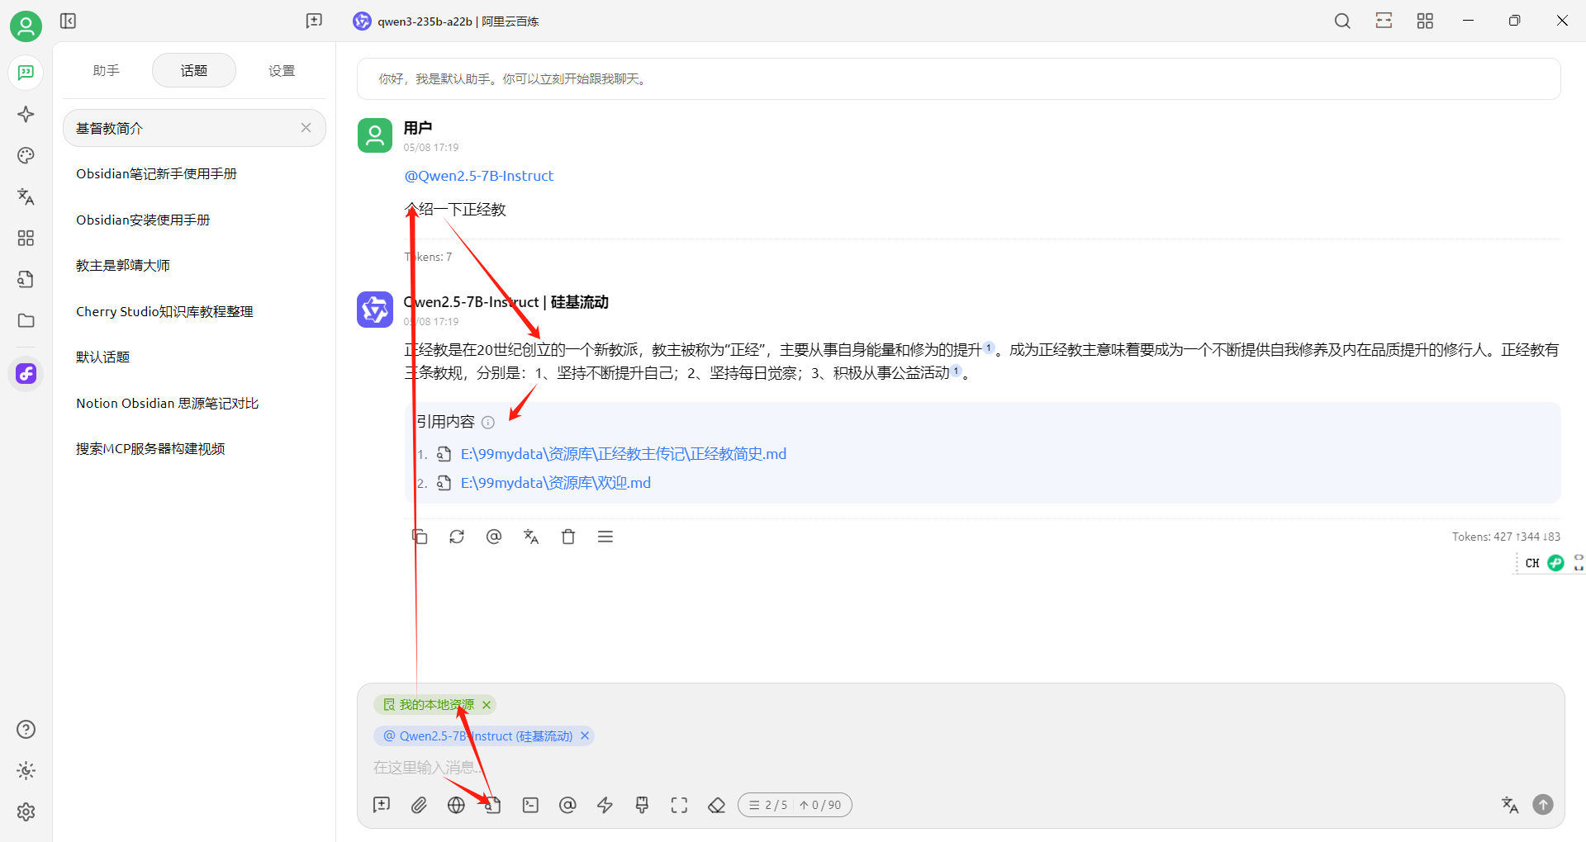Open the painting palette icon in sidebar

(x=26, y=155)
